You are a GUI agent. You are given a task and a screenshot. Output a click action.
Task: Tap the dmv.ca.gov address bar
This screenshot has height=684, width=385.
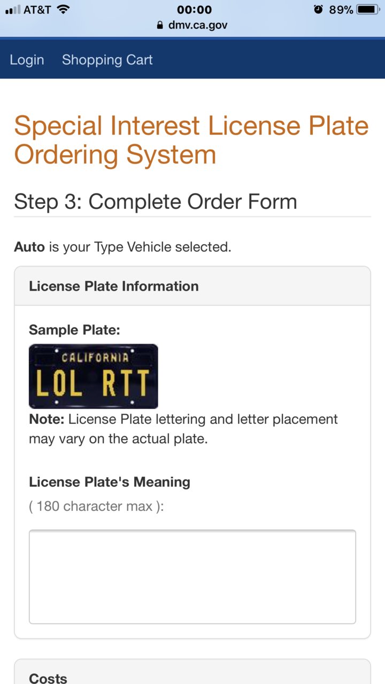(192, 25)
